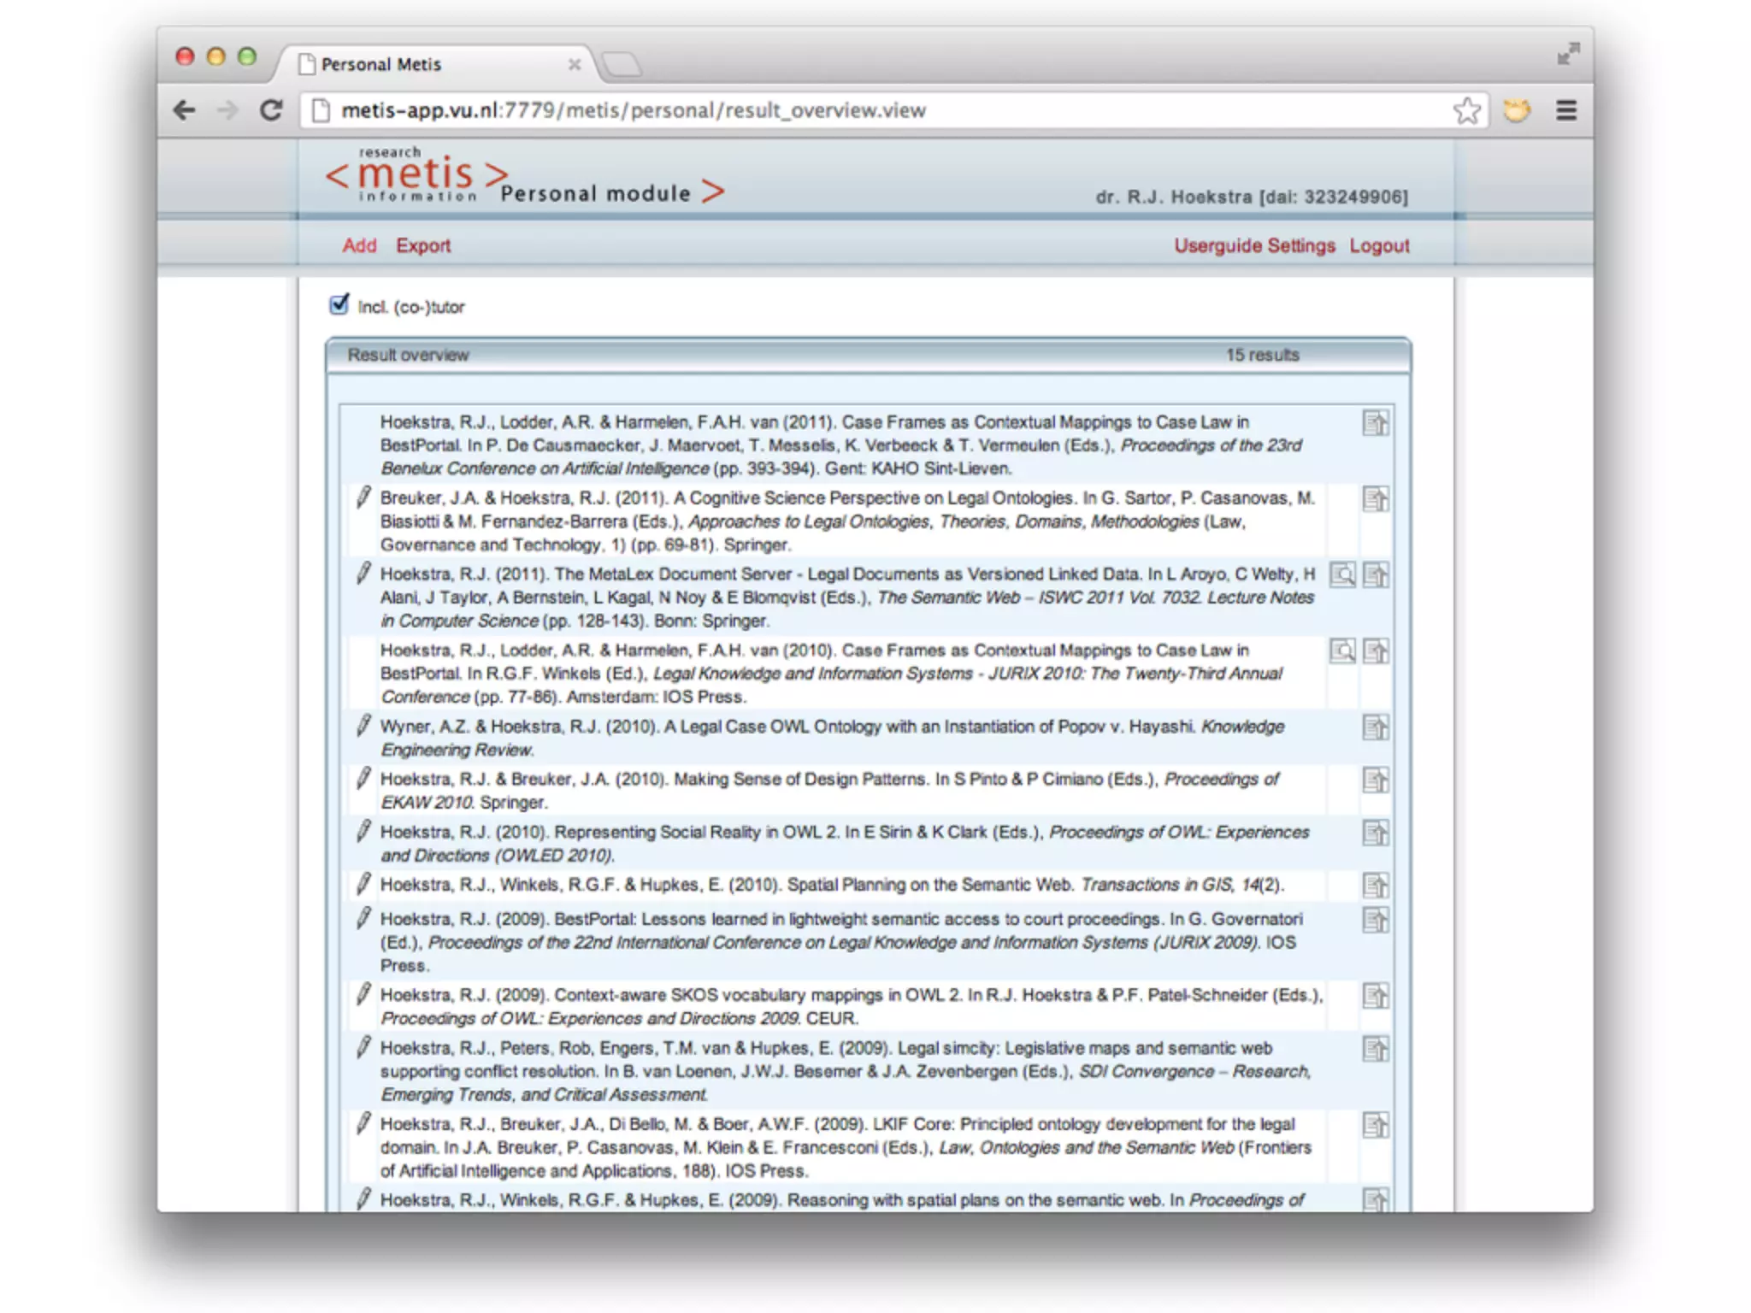Click the Logout link

pos(1379,246)
